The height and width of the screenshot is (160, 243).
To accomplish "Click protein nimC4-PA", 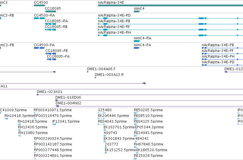I will point(137,48).
